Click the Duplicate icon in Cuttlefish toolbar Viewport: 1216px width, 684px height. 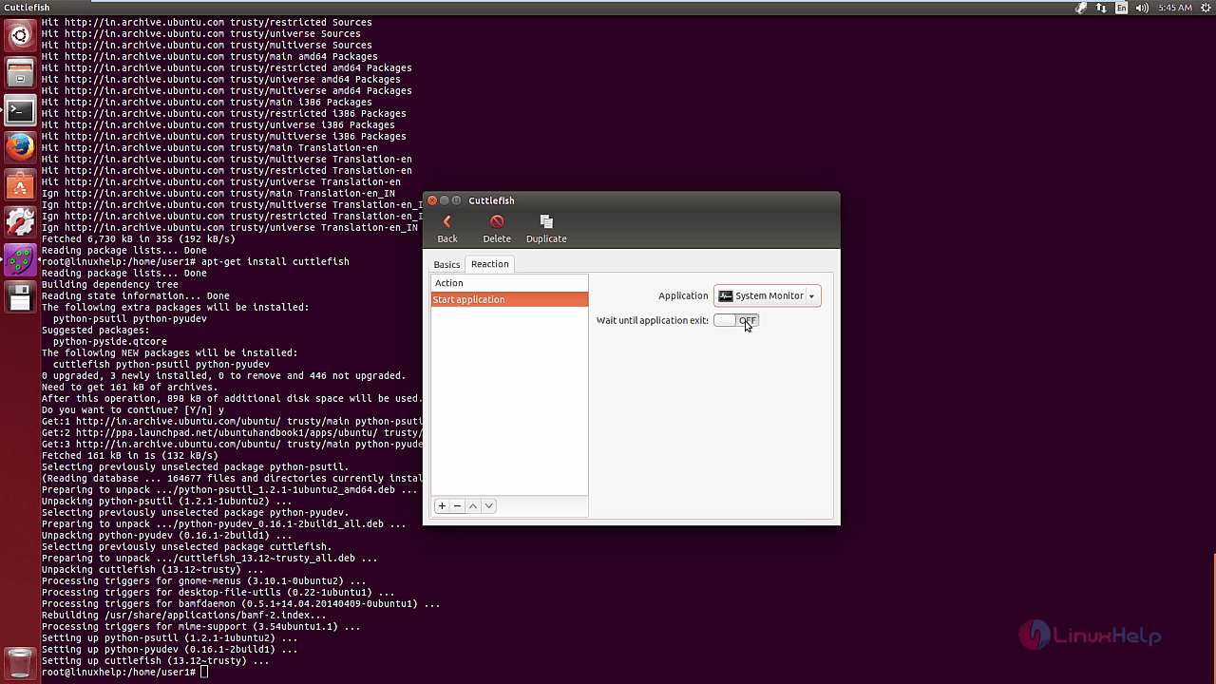point(546,229)
